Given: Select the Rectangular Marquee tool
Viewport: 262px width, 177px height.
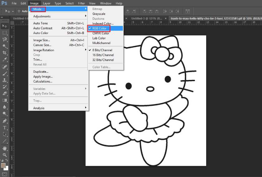Looking at the screenshot, I should [x=5, y=33].
